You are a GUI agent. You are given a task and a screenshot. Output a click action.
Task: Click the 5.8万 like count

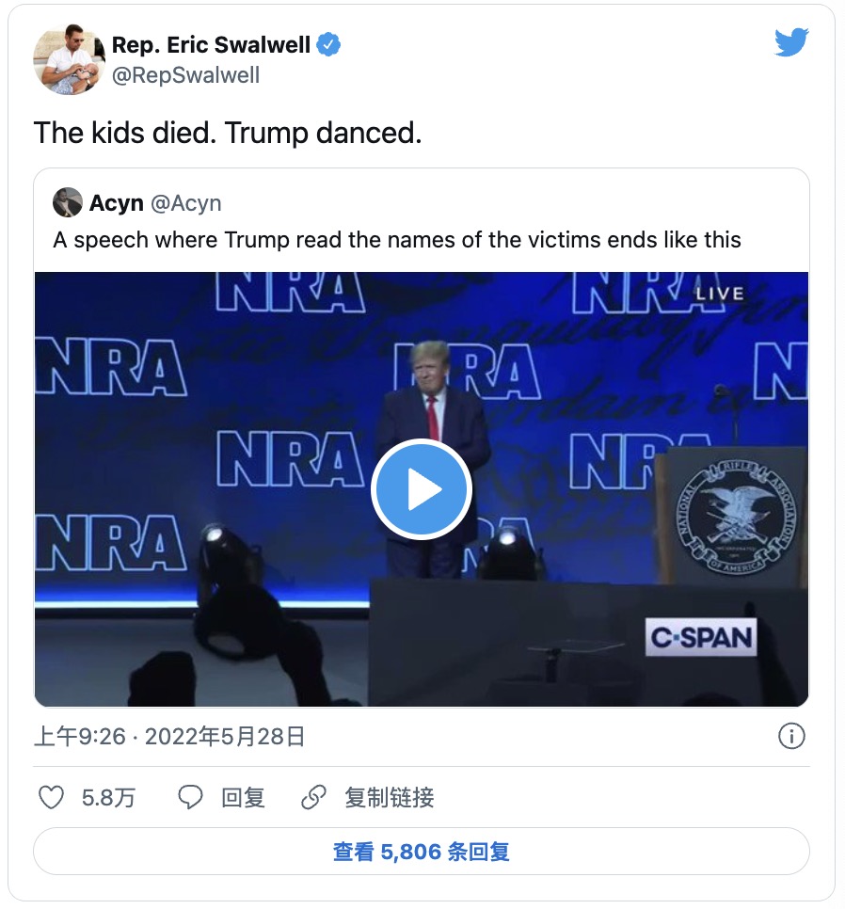pyautogui.click(x=108, y=798)
